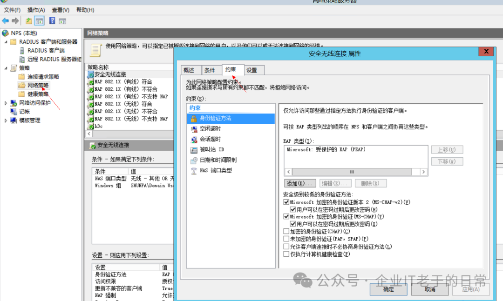
Task: Click the show/hide action pane icon
Action: [x=62, y=21]
